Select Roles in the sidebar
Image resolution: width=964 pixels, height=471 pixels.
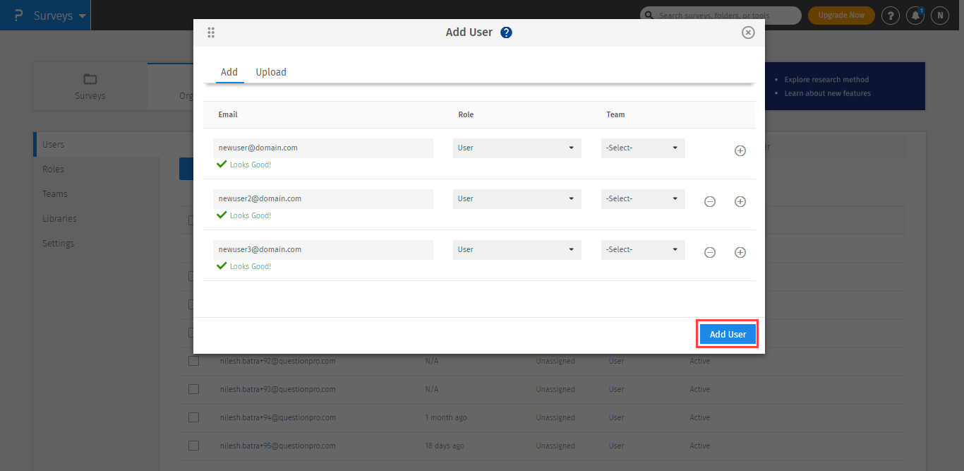[x=54, y=169]
